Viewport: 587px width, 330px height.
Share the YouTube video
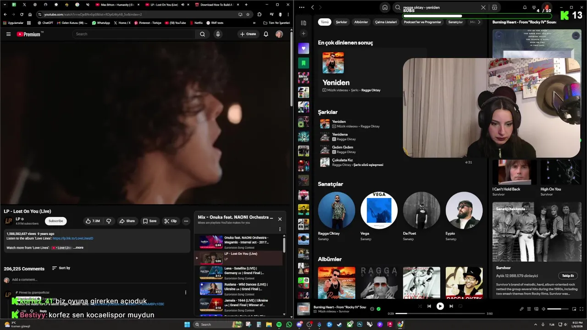pos(127,221)
